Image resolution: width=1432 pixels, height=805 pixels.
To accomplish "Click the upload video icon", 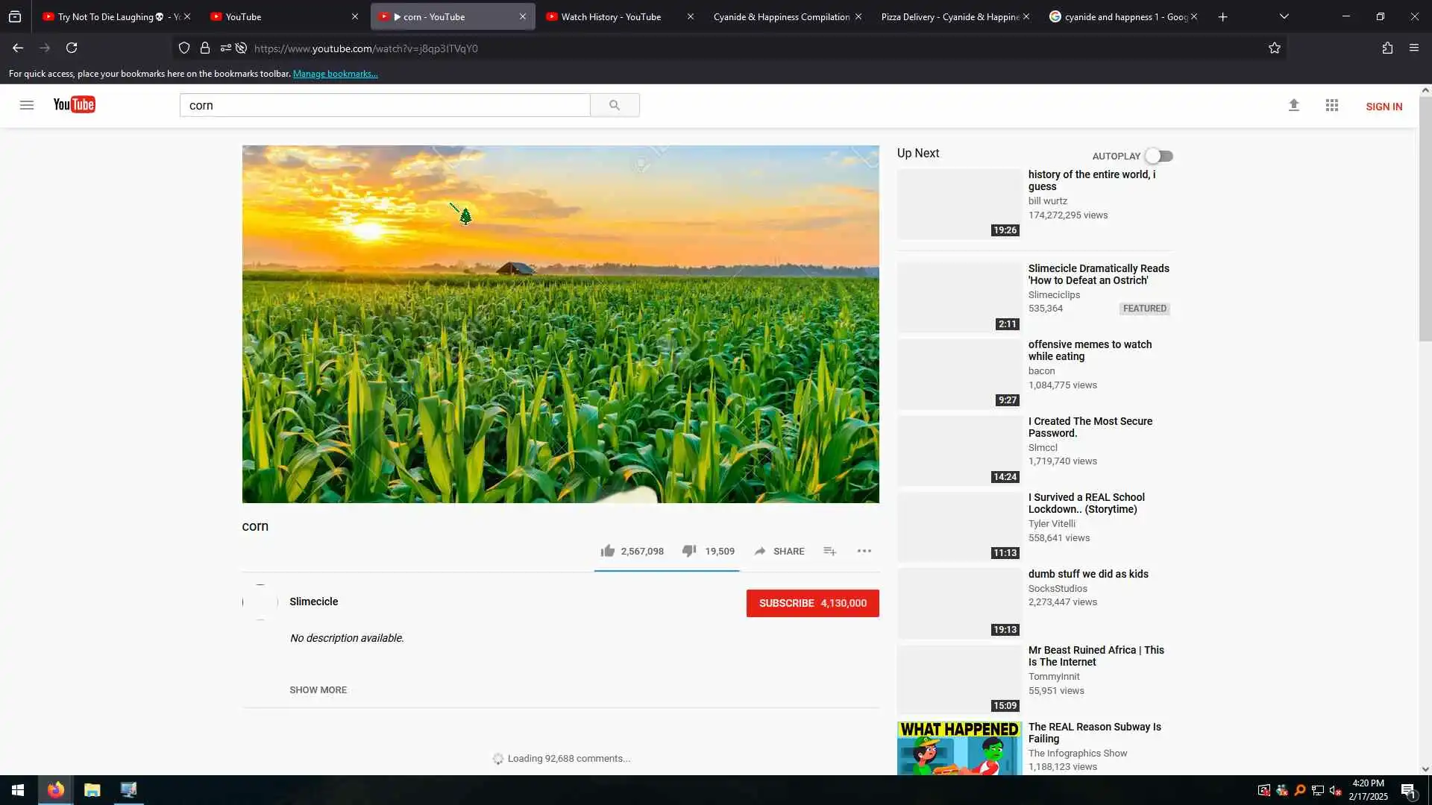I will pyautogui.click(x=1293, y=106).
